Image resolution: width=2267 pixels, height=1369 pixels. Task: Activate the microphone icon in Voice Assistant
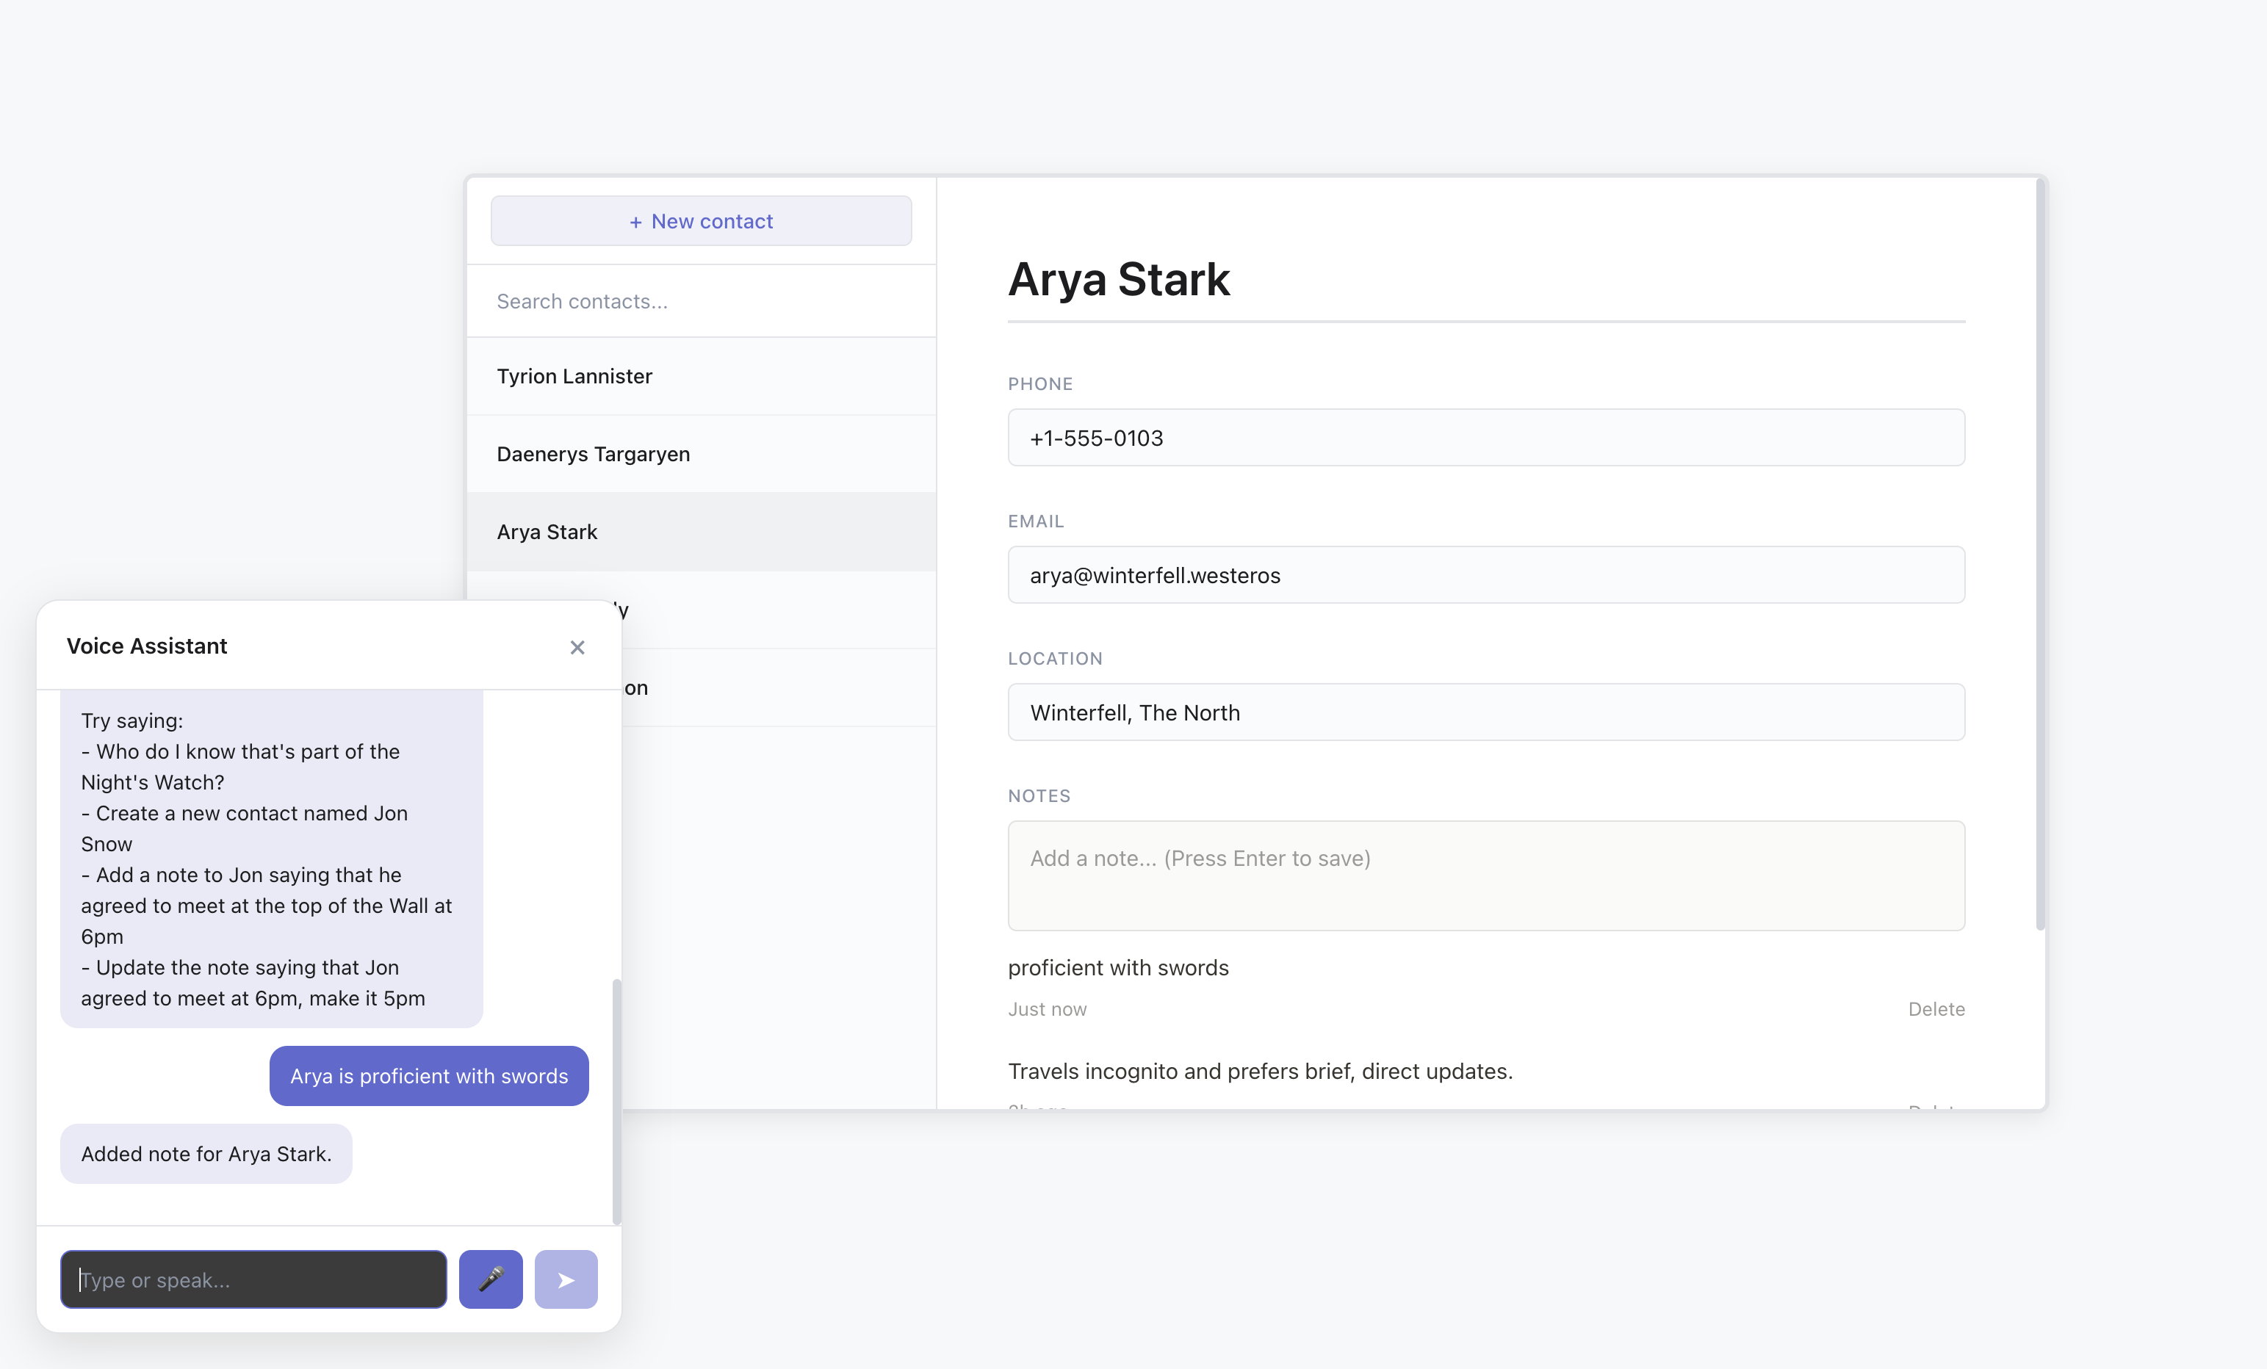point(491,1279)
